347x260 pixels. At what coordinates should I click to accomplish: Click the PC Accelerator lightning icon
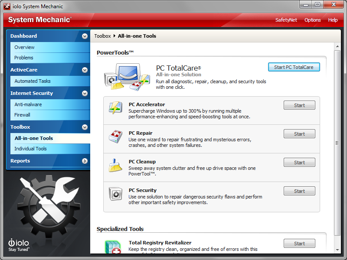(x=115, y=108)
